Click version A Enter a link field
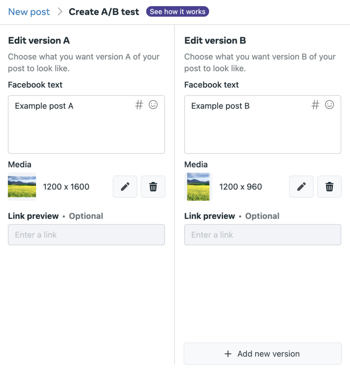 tap(86, 235)
